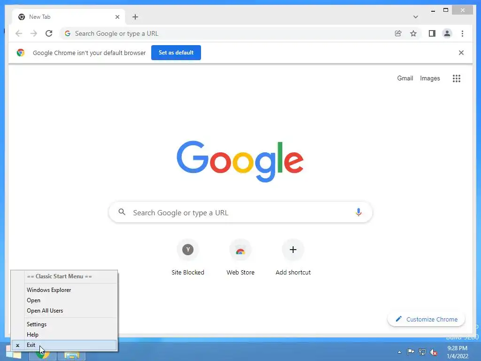Viewport: 481px width, 361px height.
Task: Open Settings from Classic Start Menu
Action: tap(64, 324)
